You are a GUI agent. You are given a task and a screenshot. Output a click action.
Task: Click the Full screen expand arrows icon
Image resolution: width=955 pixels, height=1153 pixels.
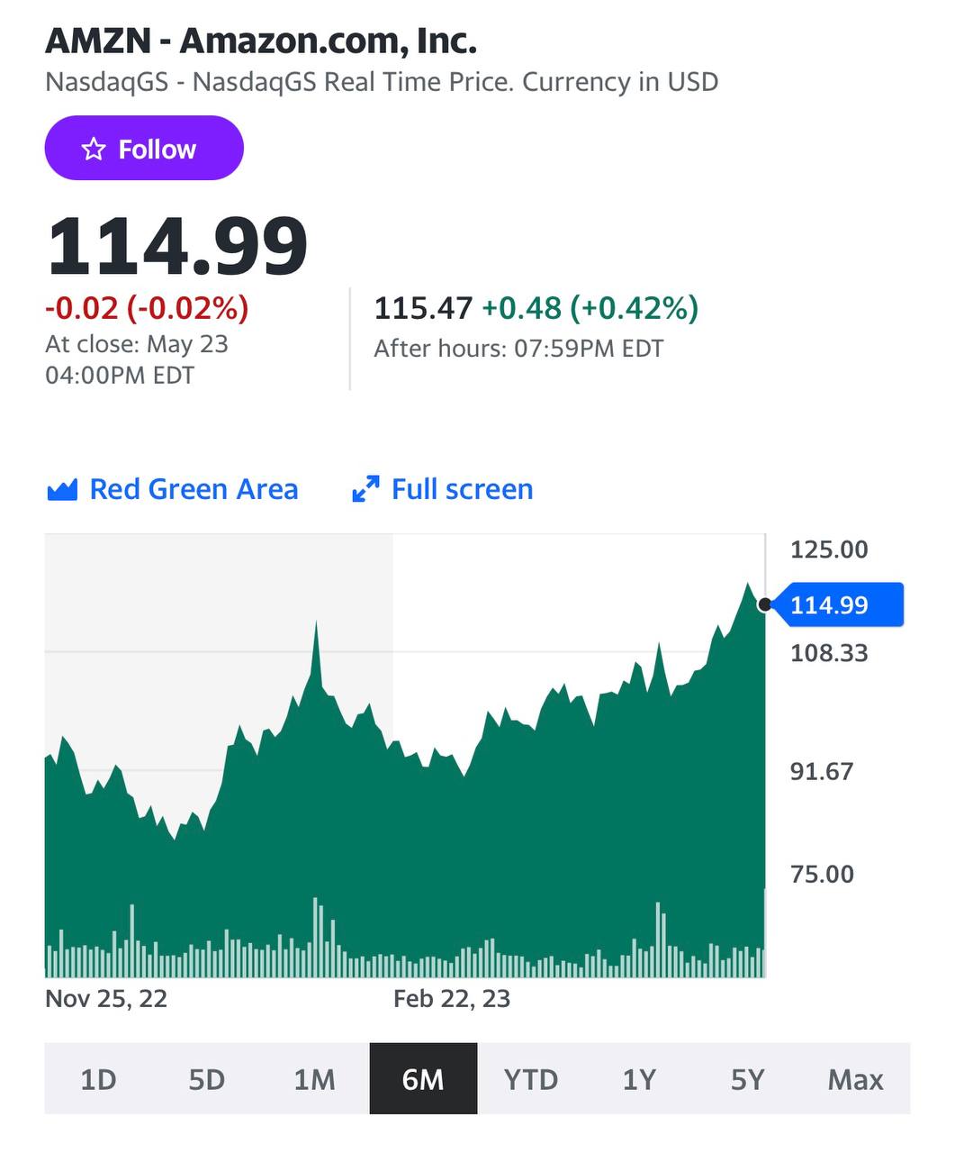click(365, 489)
